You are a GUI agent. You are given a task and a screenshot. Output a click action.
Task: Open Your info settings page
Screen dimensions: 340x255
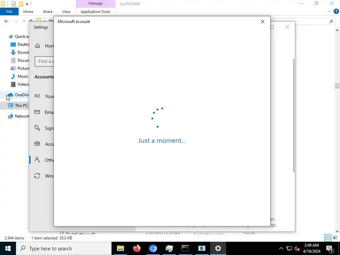(x=44, y=96)
